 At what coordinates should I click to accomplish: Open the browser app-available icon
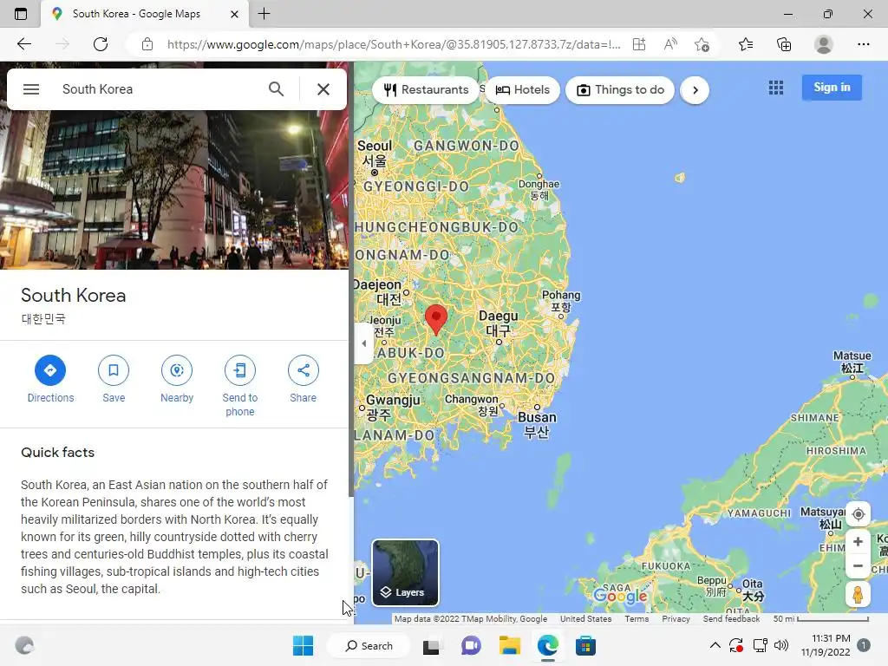click(639, 44)
